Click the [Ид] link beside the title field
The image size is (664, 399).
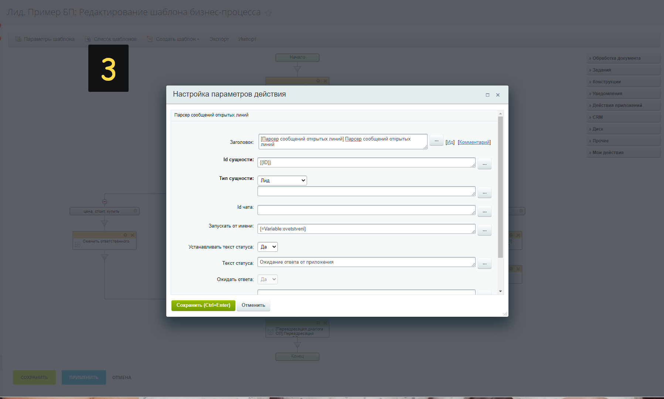click(x=450, y=142)
